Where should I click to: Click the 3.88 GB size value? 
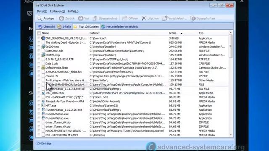174,38
